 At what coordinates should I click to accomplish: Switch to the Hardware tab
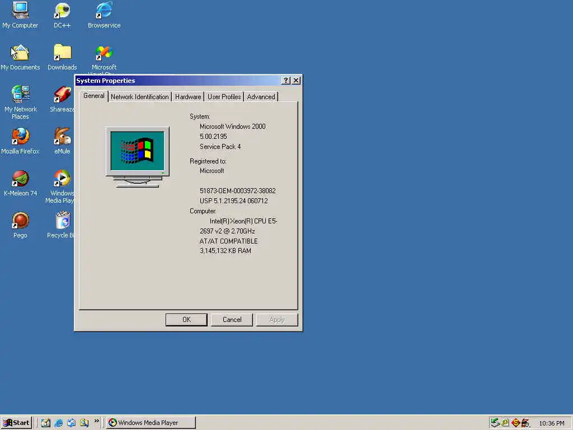pyautogui.click(x=188, y=97)
